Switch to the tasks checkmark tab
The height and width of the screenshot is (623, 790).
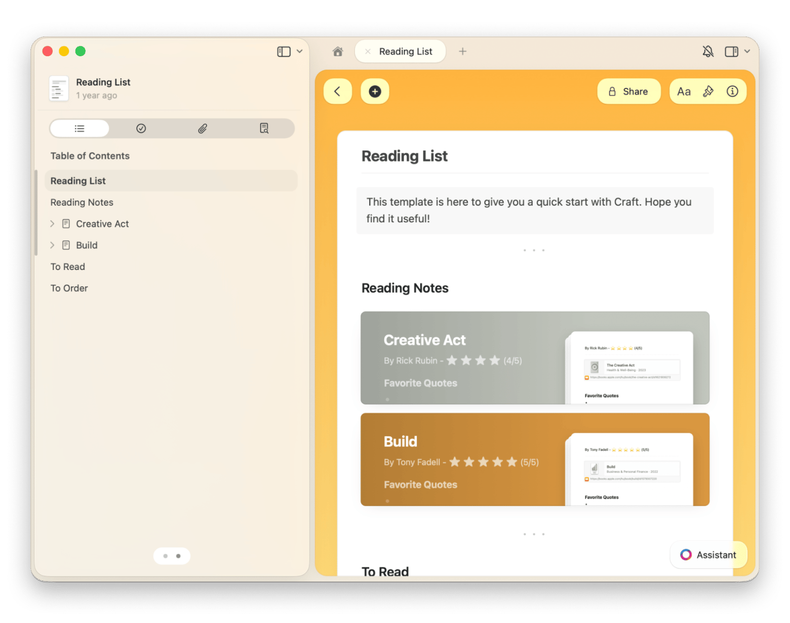(141, 129)
